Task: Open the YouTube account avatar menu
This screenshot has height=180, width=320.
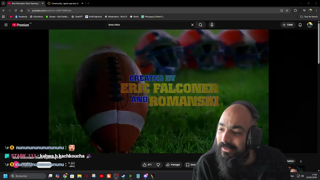Action: click(310, 25)
